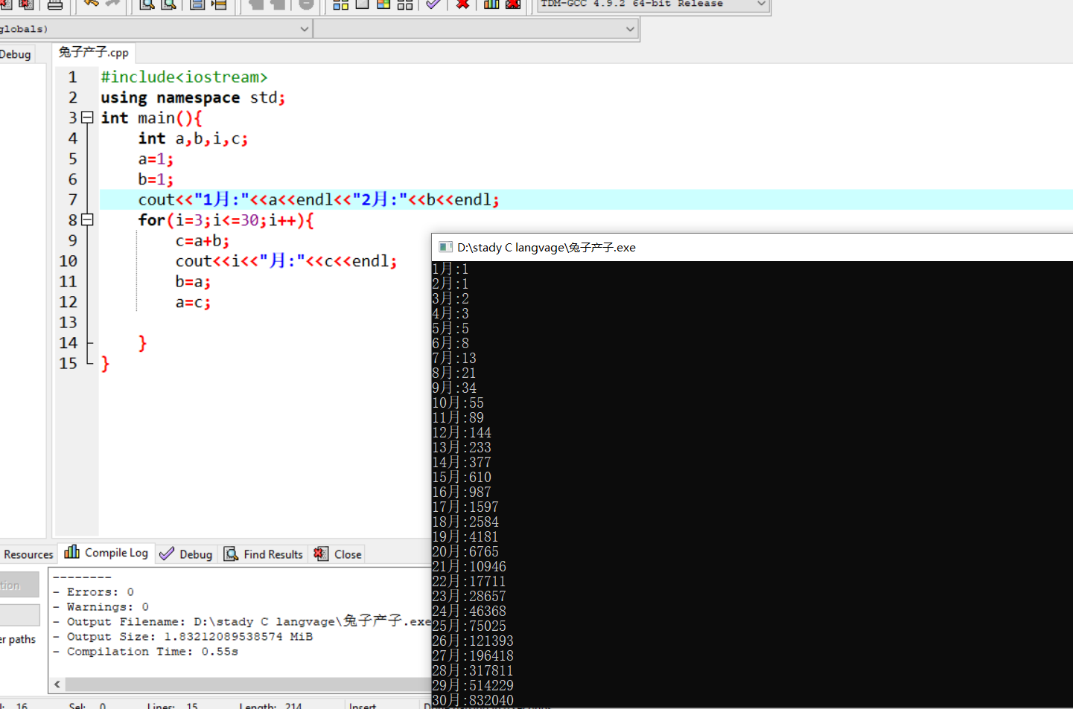Screen dimensions: 1073x709
Task: Click compile log scrollbar left arrow
Action: (x=57, y=684)
